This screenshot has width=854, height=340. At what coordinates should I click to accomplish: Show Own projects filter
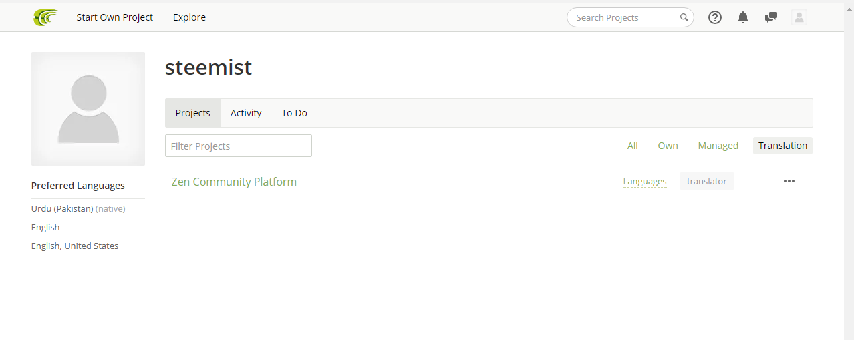pos(668,146)
